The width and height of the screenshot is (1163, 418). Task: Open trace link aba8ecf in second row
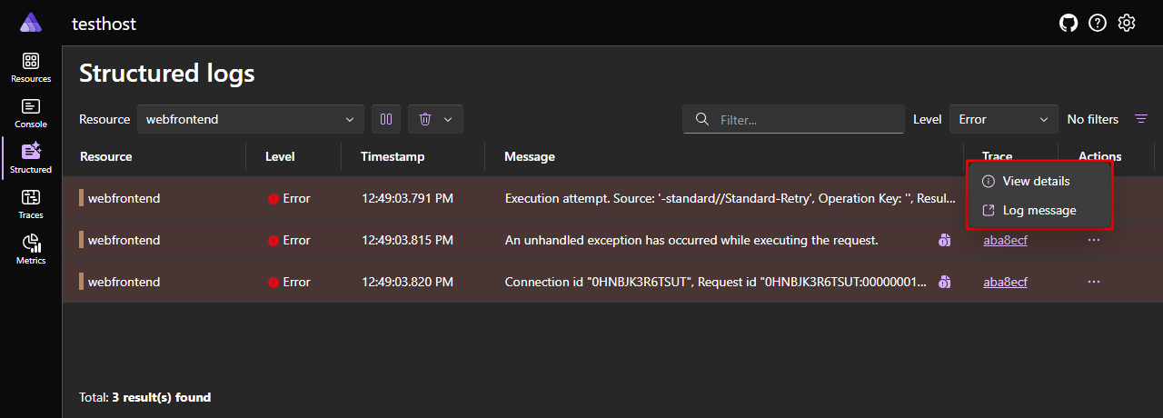[x=1005, y=241]
